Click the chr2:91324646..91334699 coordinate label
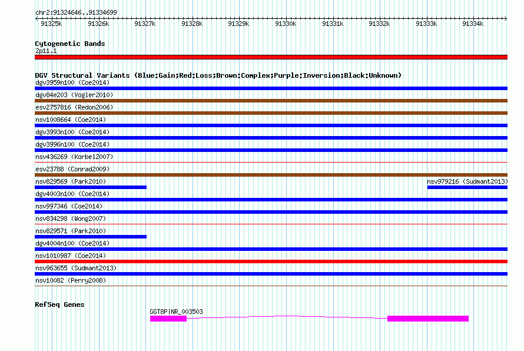524x351 pixels. pyautogui.click(x=76, y=12)
